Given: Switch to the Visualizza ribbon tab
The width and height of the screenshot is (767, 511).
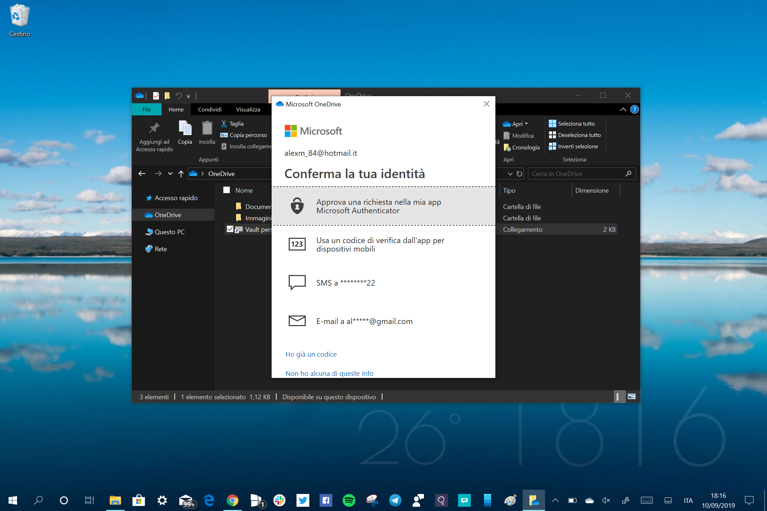Looking at the screenshot, I should click(248, 109).
